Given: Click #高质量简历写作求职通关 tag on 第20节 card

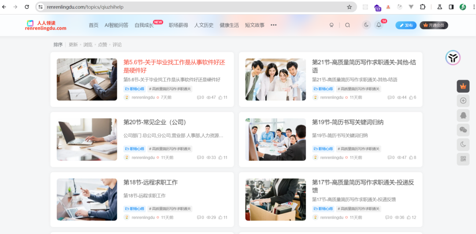Looking at the screenshot, I should tap(170, 149).
